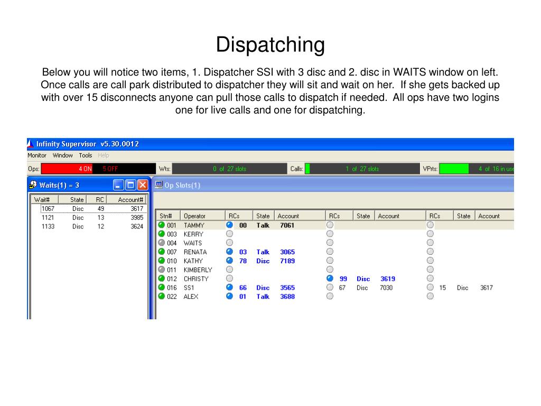This screenshot has height=406, width=541.
Task: Click KERRY's empty first-slot indicator
Action: pyautogui.click(x=229, y=234)
